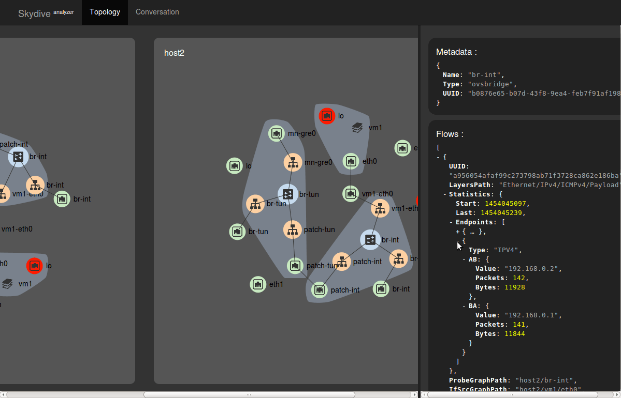
Task: Collapse the BA object
Action: coord(465,306)
